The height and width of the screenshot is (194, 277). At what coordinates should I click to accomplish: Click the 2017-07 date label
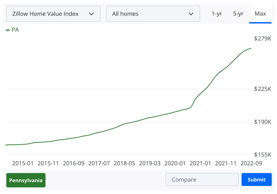(x=99, y=163)
